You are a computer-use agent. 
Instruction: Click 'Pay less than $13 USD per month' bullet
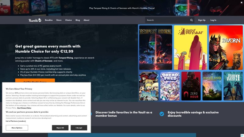[53, 75]
